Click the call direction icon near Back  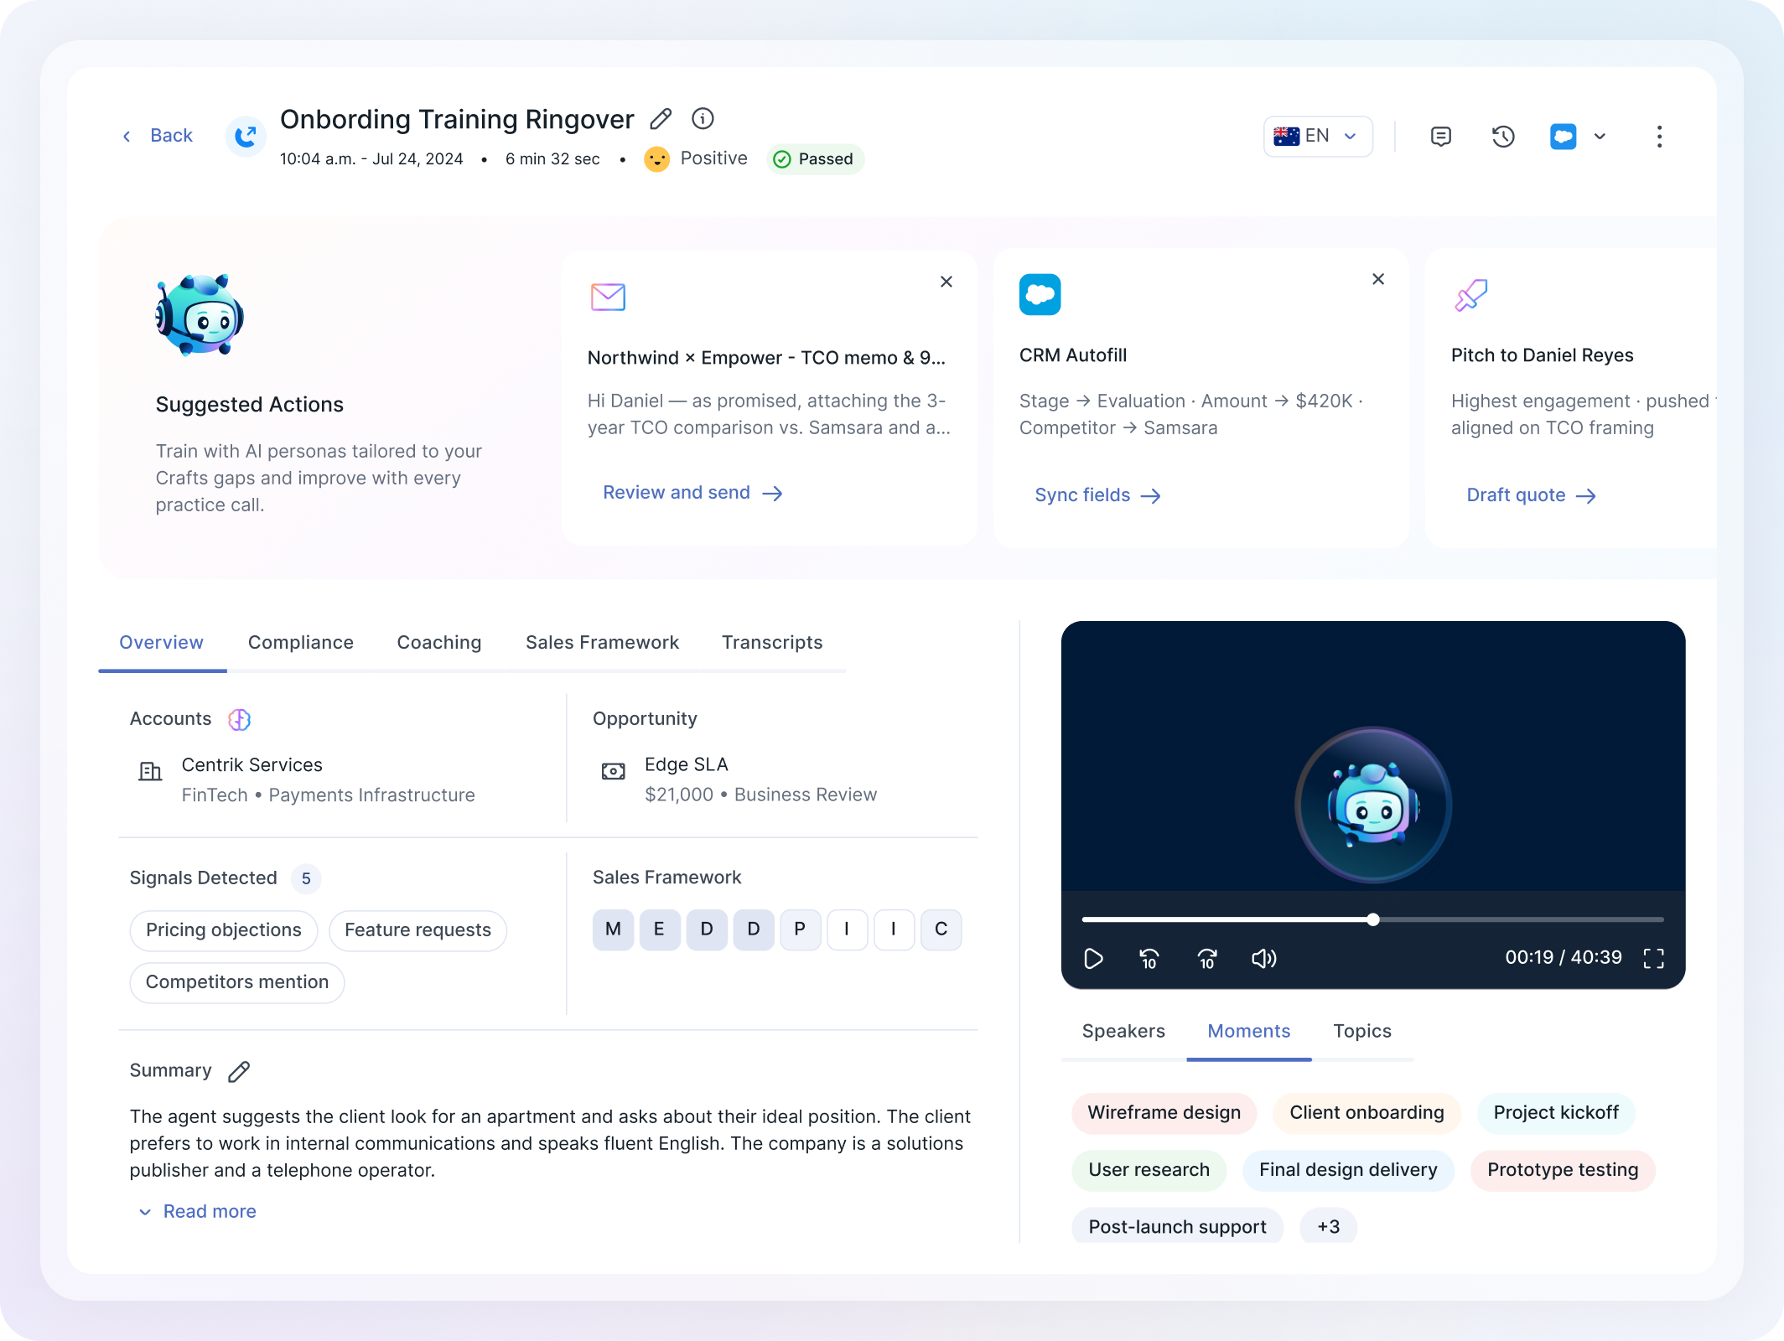pyautogui.click(x=246, y=136)
